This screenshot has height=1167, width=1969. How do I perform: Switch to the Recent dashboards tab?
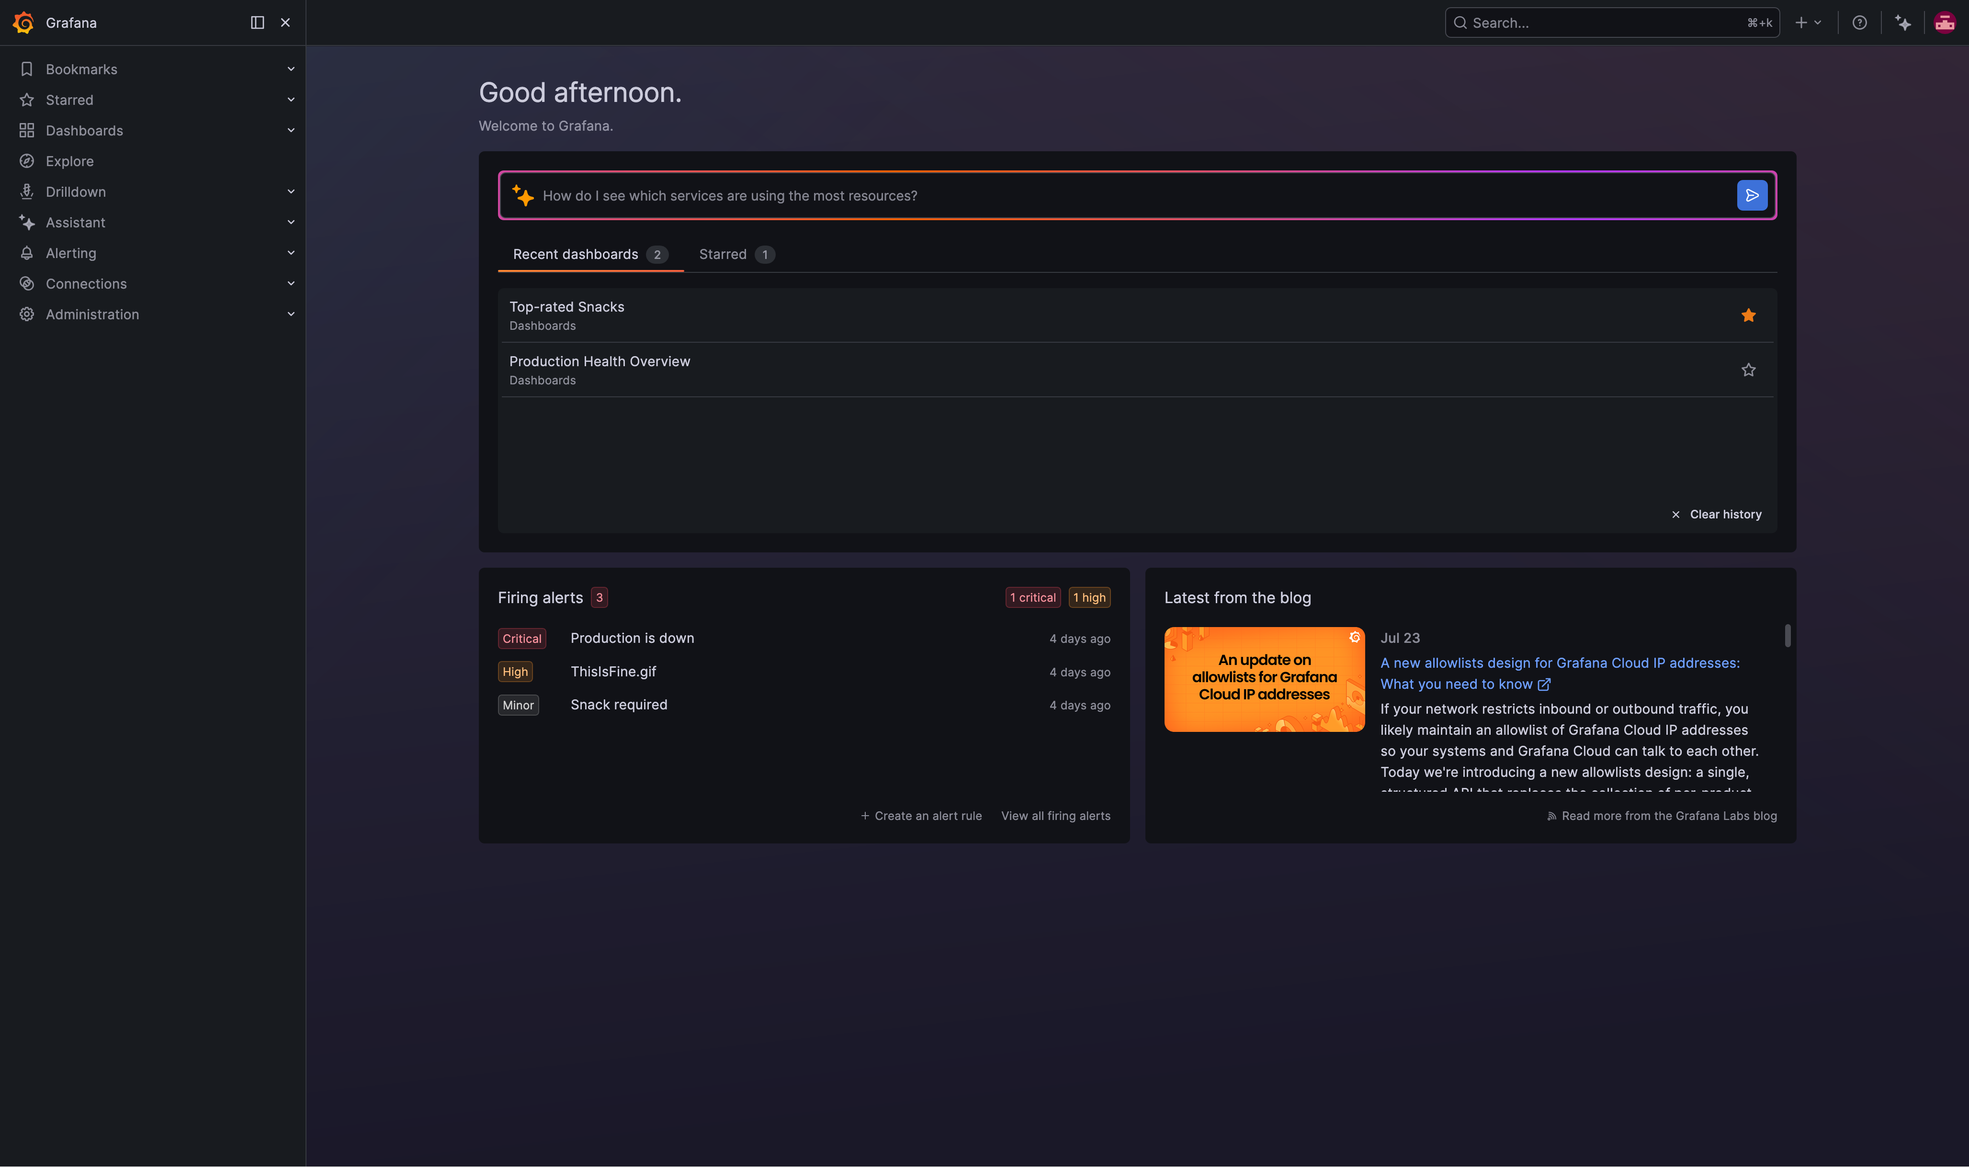pos(590,255)
